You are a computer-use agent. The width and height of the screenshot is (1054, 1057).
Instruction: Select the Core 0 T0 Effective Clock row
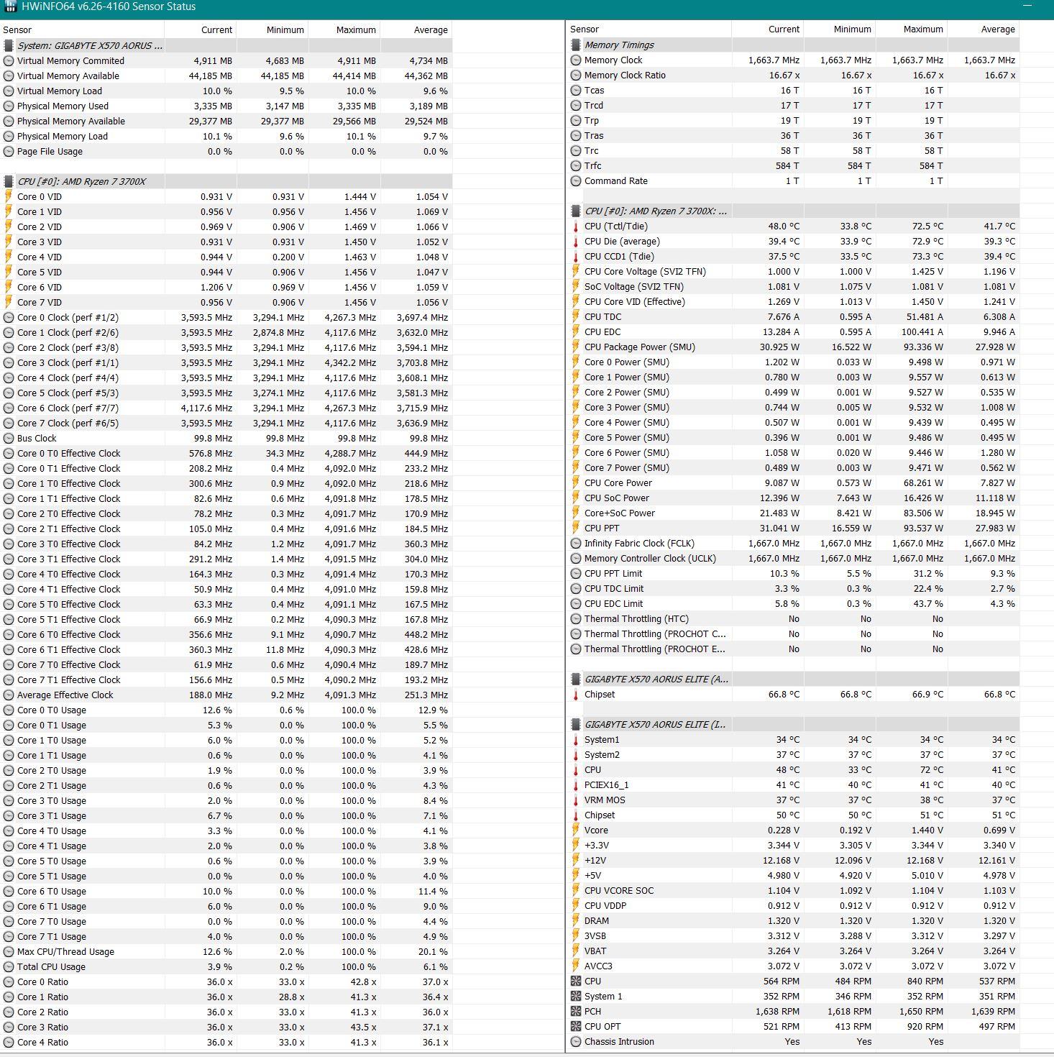(x=226, y=453)
